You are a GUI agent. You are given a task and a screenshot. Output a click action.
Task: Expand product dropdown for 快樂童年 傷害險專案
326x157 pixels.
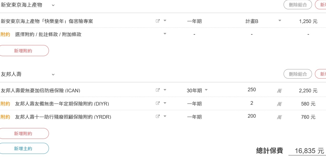(x=165, y=21)
